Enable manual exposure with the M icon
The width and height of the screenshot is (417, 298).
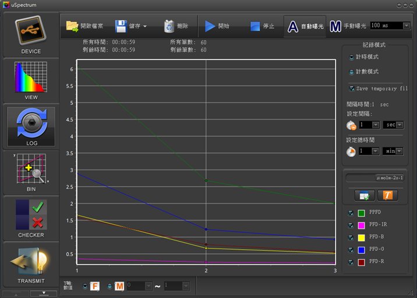[x=335, y=26]
